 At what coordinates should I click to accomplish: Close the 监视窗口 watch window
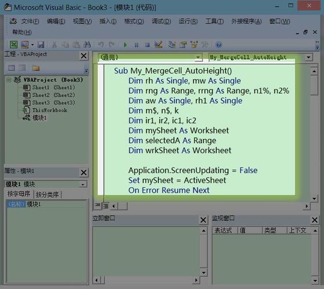(x=314, y=220)
